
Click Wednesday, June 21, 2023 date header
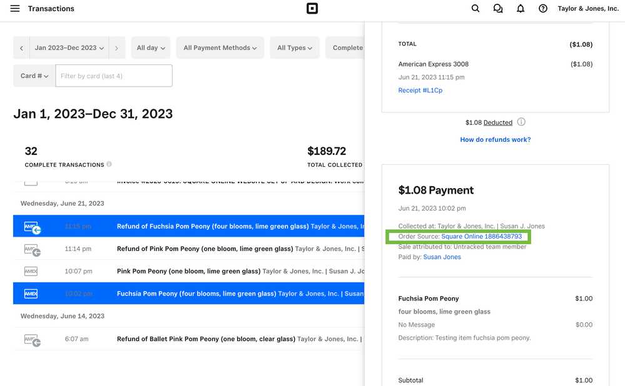point(63,204)
